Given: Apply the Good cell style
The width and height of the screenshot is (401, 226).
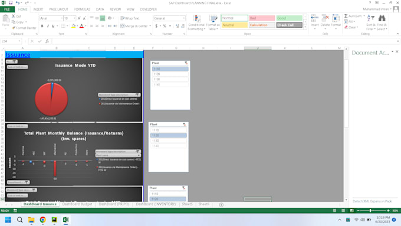Looking at the screenshot, I should point(289,18).
